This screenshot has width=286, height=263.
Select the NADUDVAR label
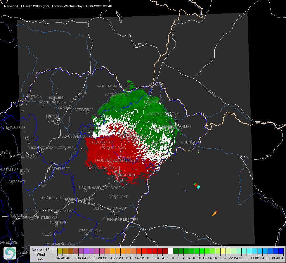(x=89, y=188)
